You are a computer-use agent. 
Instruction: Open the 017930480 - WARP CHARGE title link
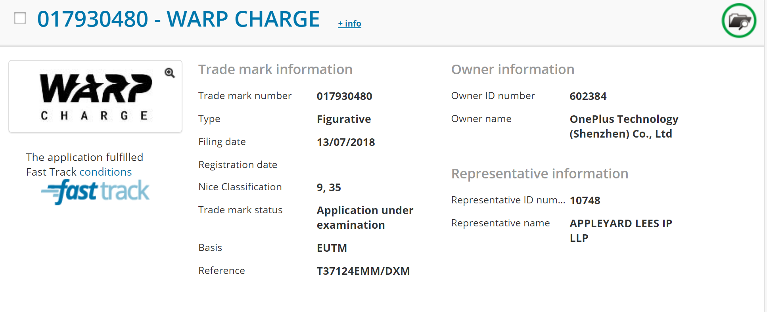pyautogui.click(x=178, y=19)
